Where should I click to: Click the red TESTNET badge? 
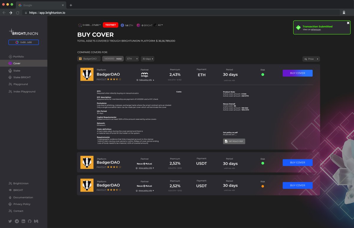[x=110, y=25]
